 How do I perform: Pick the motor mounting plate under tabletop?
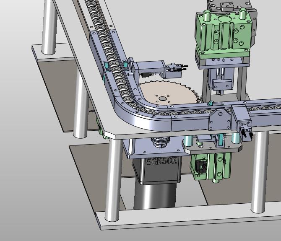tap(156, 149)
